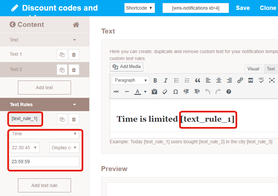Switch to the Visual editing tab
This screenshot has height=196, width=278.
tap(253, 69)
